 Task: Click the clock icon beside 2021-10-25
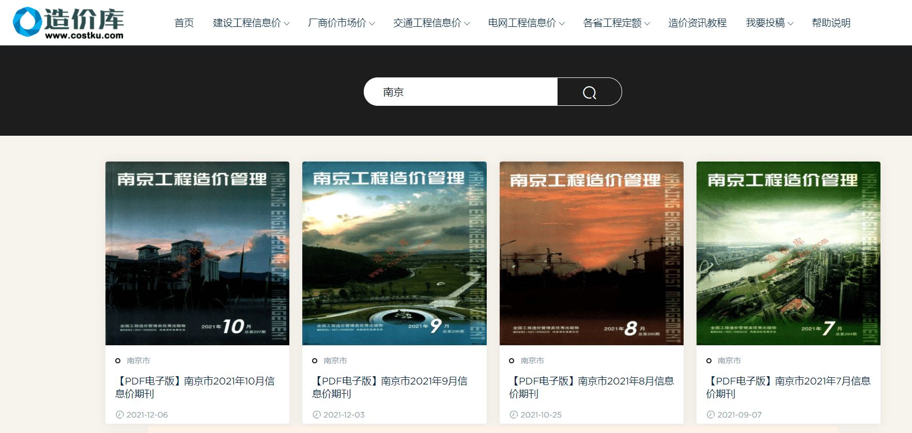514,414
